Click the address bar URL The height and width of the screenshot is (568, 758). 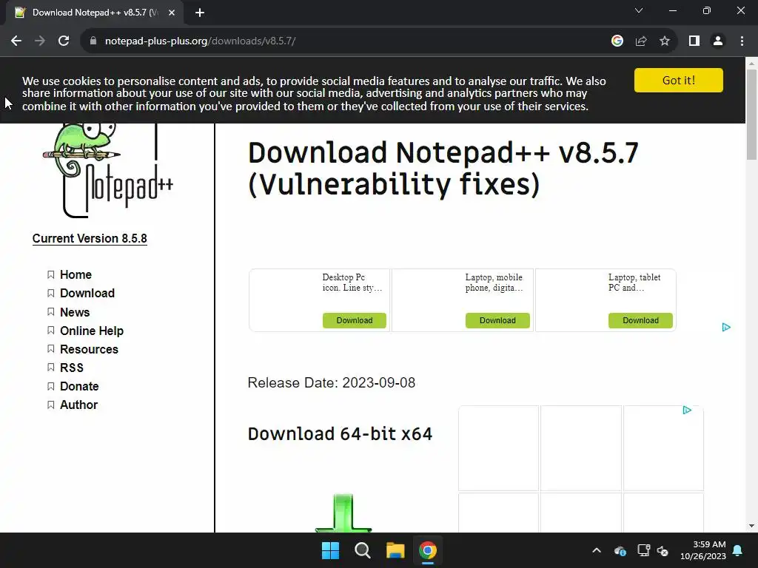click(200, 41)
